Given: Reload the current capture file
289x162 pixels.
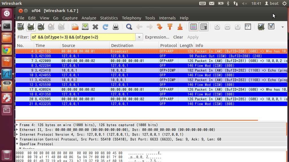Looking at the screenshot, I should click(x=106, y=26).
